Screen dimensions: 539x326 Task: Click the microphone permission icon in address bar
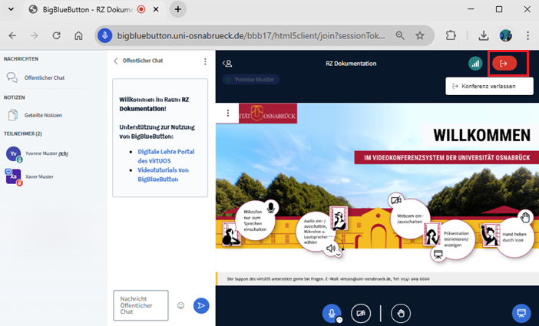(x=105, y=35)
